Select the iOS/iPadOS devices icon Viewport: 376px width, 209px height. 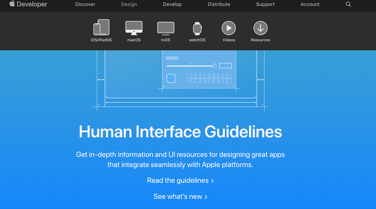point(101,27)
